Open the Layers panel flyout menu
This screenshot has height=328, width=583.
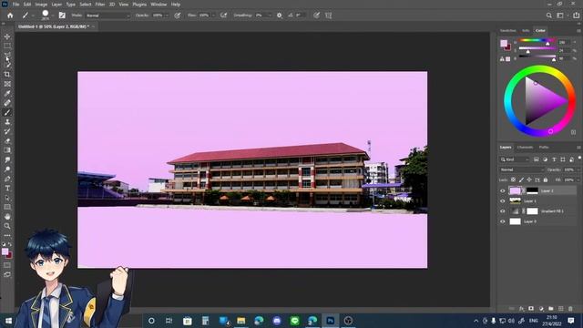coord(578,148)
